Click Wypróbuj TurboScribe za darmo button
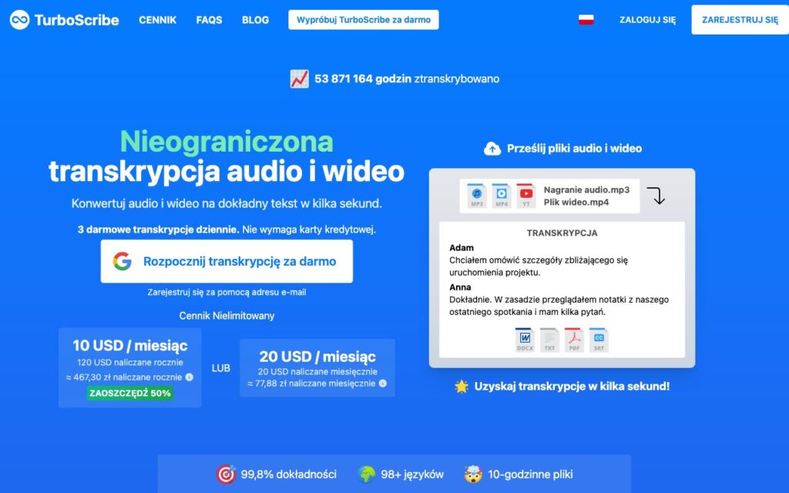 tap(364, 19)
